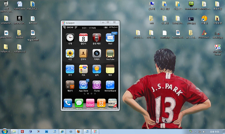Open the iTunes app on the phone
This screenshot has height=134, width=225.
pos(97,85)
